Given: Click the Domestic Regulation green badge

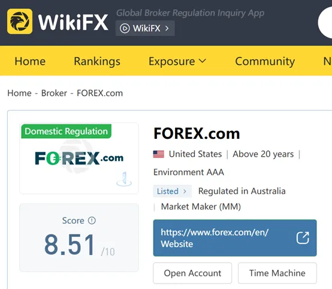Looking at the screenshot, I should 67,131.
